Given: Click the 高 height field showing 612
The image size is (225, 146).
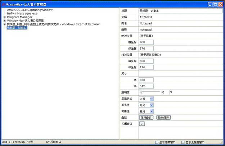Looking at the screenshot, I should (x=146, y=86).
